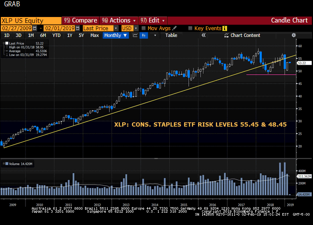
Task: Click the magenta horizontal support line
Action: [x=271, y=75]
